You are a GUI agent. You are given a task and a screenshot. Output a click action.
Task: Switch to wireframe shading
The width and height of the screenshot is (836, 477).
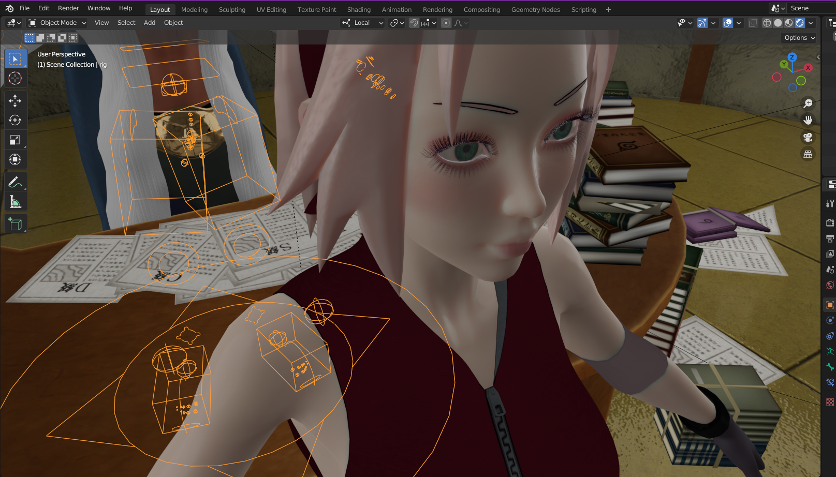pyautogui.click(x=767, y=23)
